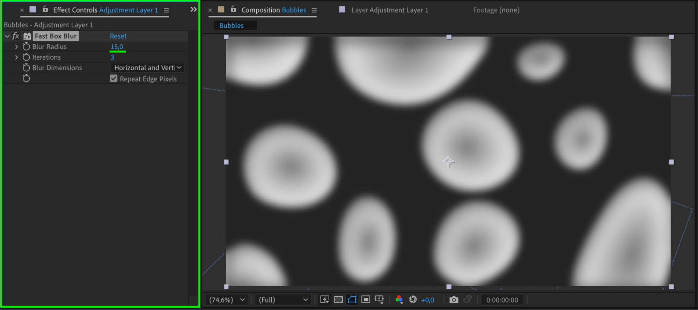
Task: Toggle the Iterations stopwatch
Action: (x=26, y=57)
